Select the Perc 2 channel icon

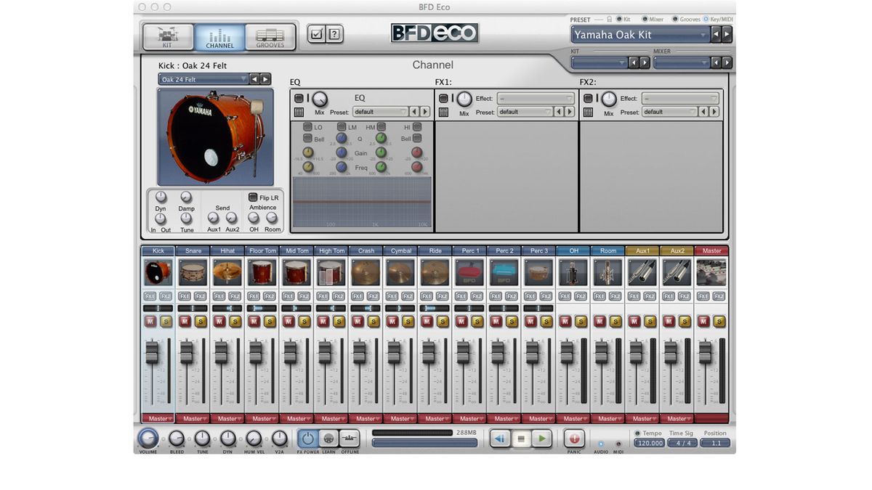click(504, 273)
